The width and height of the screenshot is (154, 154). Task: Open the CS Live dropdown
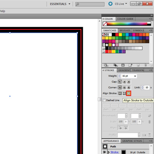[126, 4]
